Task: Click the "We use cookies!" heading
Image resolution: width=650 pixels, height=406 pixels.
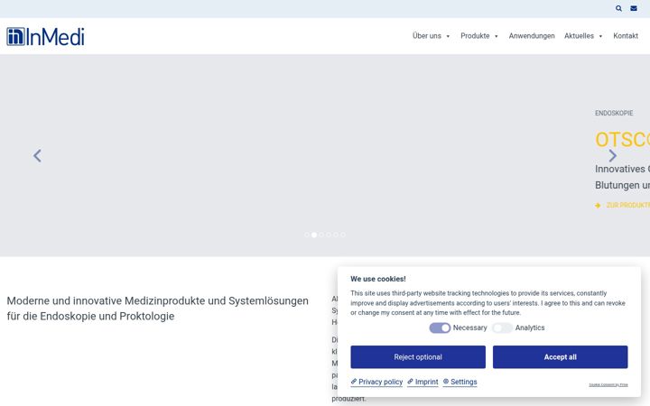Action: pyautogui.click(x=378, y=279)
